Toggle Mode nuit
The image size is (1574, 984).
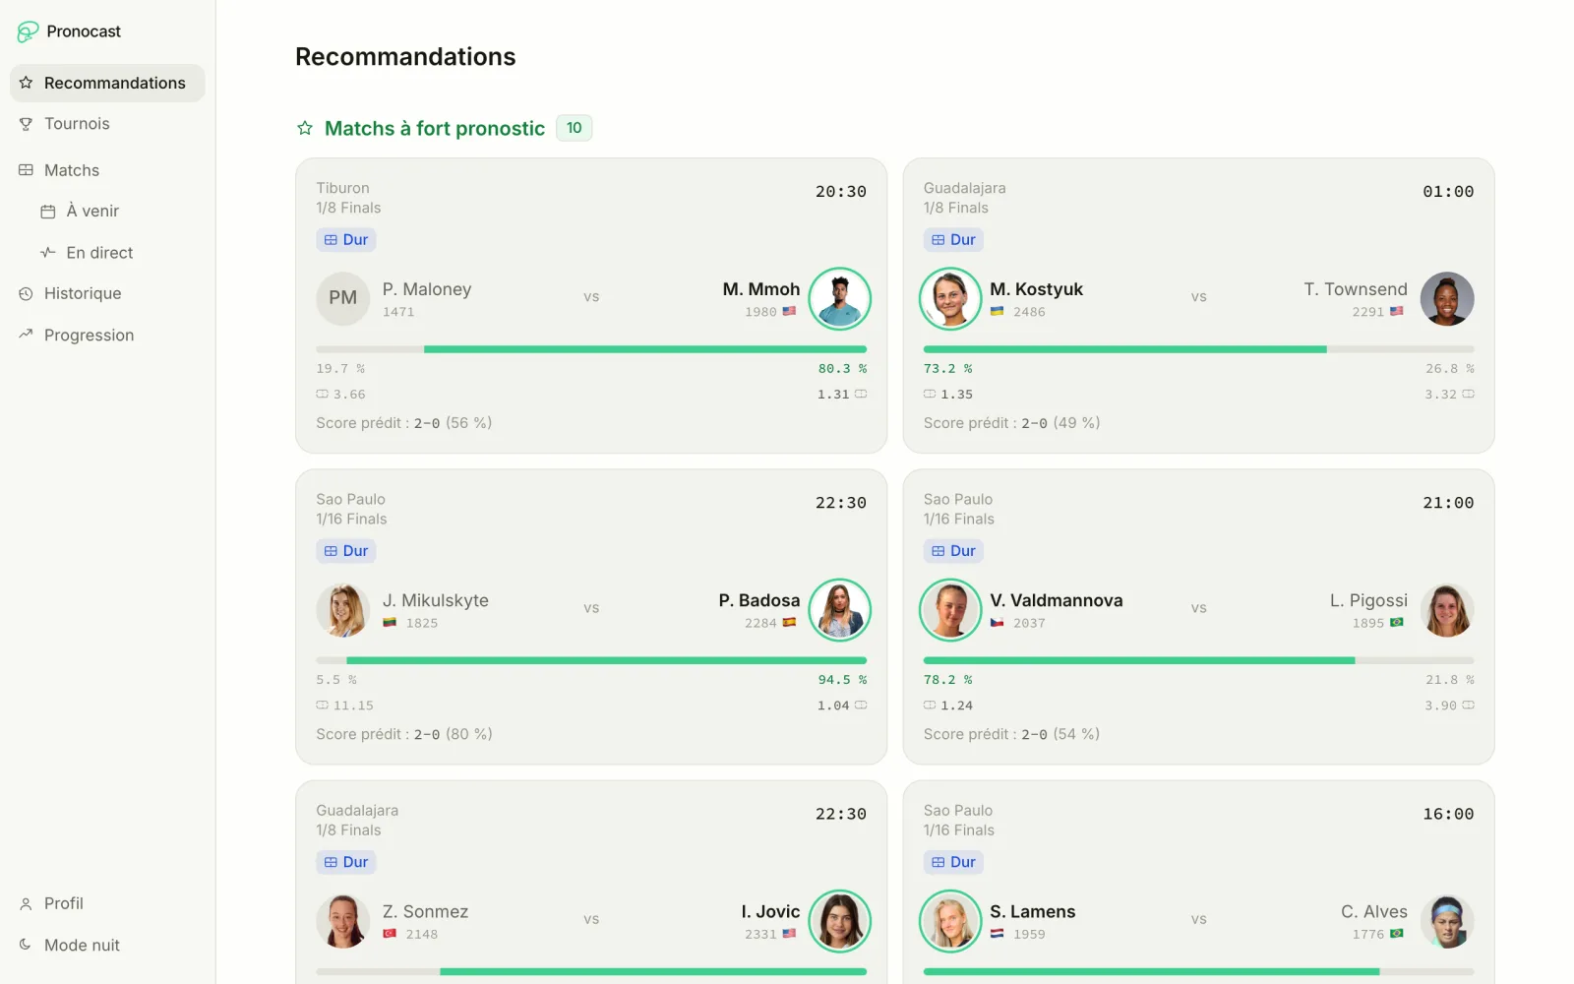107,945
